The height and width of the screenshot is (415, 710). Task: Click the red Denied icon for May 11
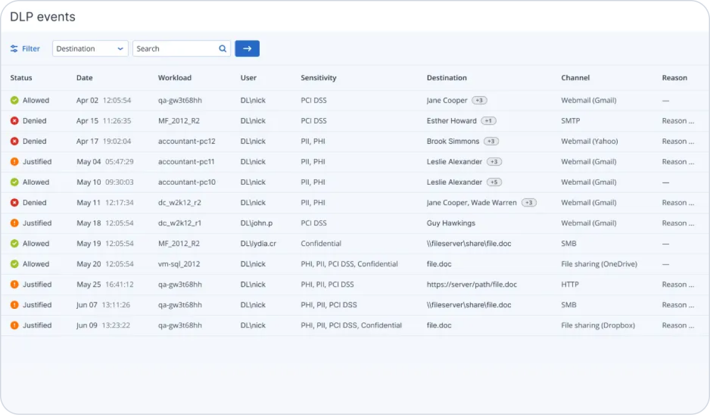(x=14, y=203)
